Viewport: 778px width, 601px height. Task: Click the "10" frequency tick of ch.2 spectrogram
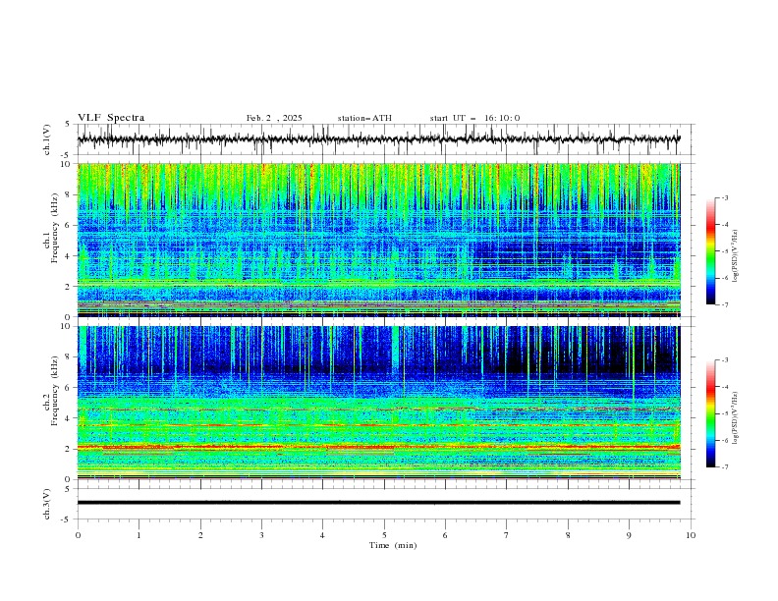68,326
